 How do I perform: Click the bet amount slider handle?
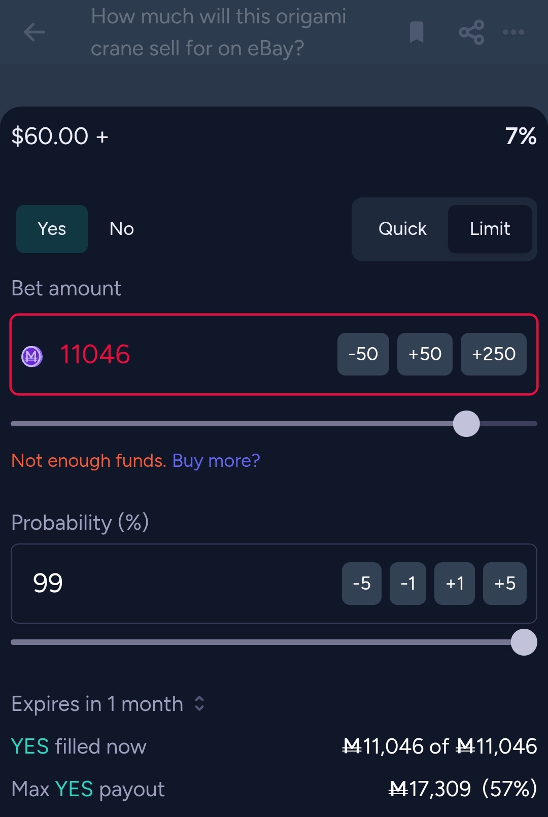pyautogui.click(x=466, y=424)
